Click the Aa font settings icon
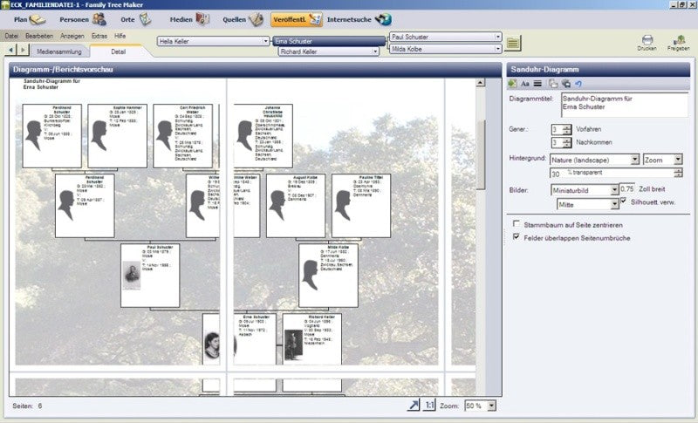The image size is (698, 423). click(525, 84)
